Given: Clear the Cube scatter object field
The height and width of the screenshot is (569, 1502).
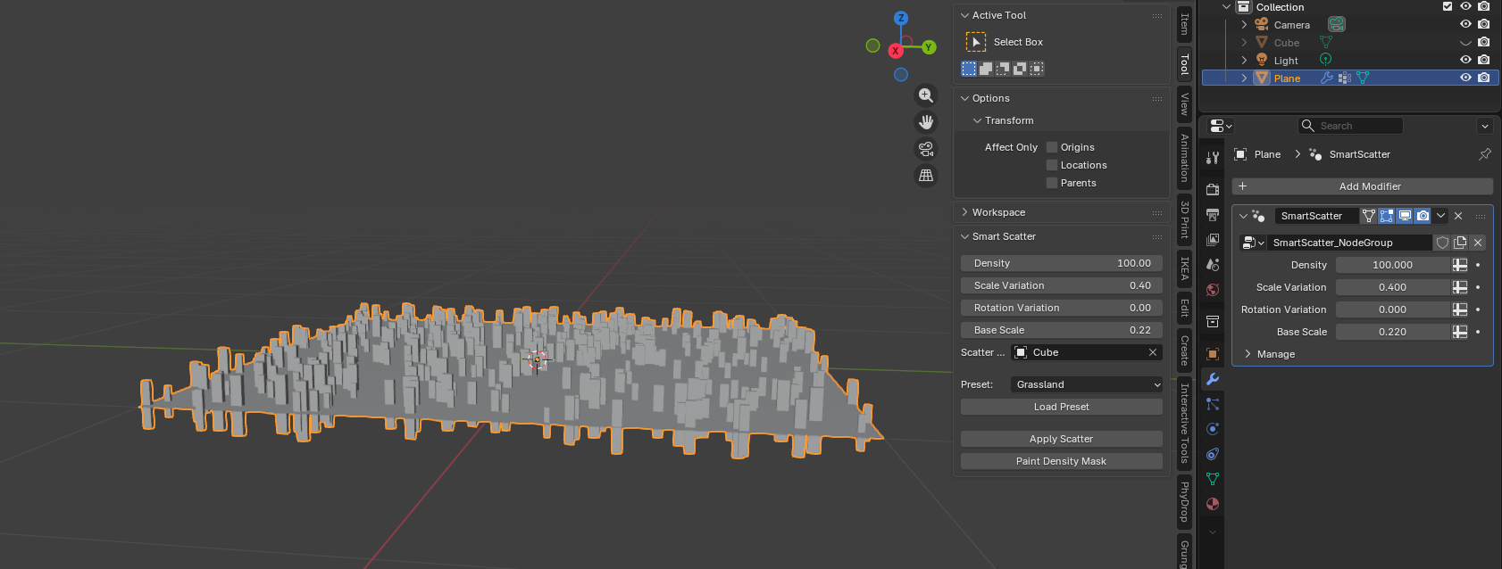Looking at the screenshot, I should [1153, 352].
